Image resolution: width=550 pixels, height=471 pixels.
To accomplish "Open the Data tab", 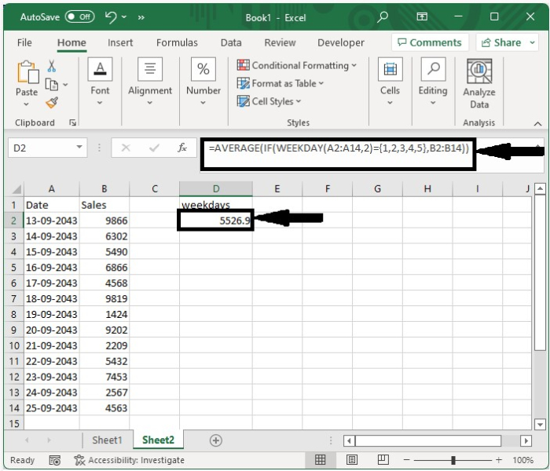I will tap(231, 42).
